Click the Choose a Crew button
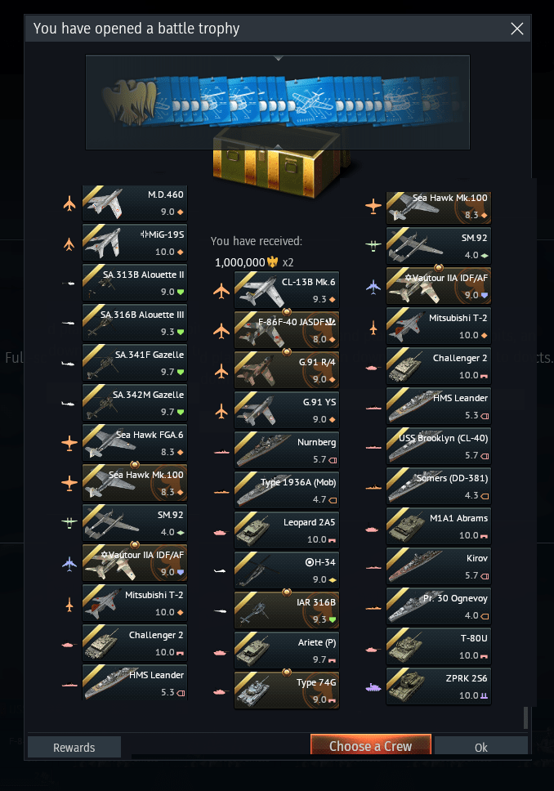The height and width of the screenshot is (791, 554). pos(371,745)
